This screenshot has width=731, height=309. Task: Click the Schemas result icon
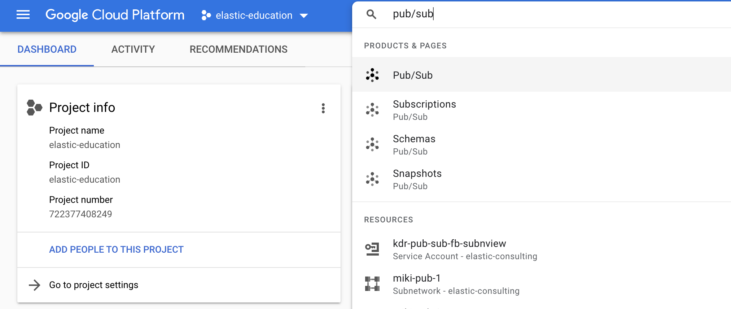tap(372, 144)
